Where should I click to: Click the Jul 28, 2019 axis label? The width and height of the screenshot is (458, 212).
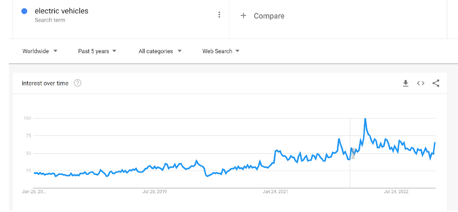(155, 191)
